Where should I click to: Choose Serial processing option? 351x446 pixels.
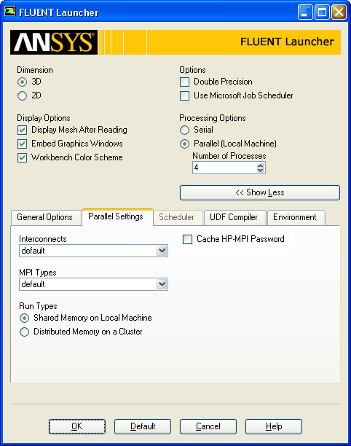coord(185,130)
